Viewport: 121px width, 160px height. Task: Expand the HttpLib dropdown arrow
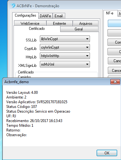(87, 56)
